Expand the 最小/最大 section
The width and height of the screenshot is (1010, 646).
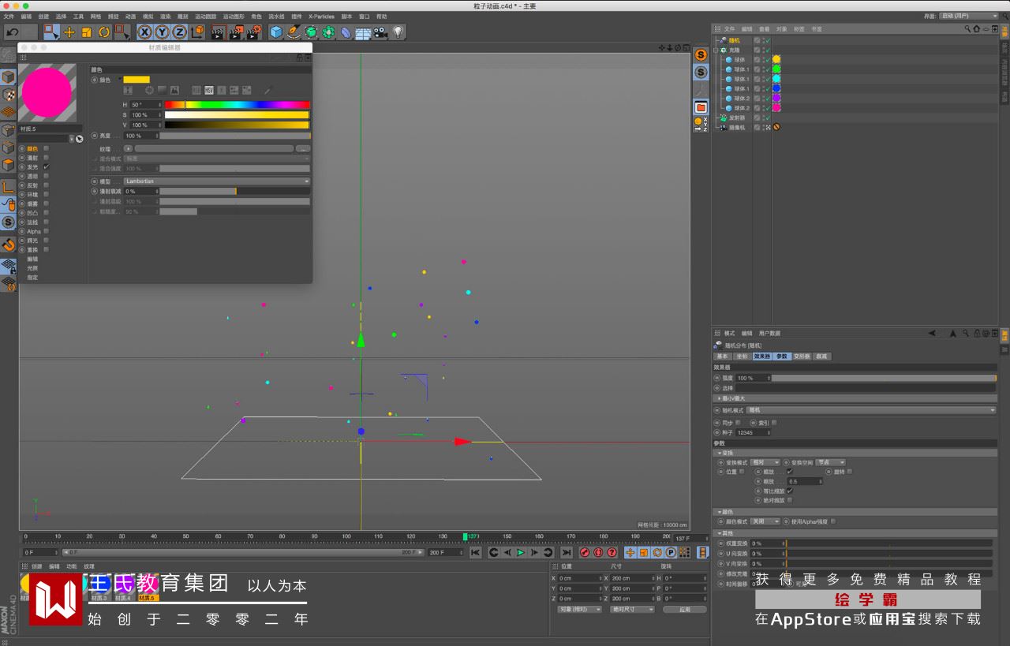(x=733, y=398)
